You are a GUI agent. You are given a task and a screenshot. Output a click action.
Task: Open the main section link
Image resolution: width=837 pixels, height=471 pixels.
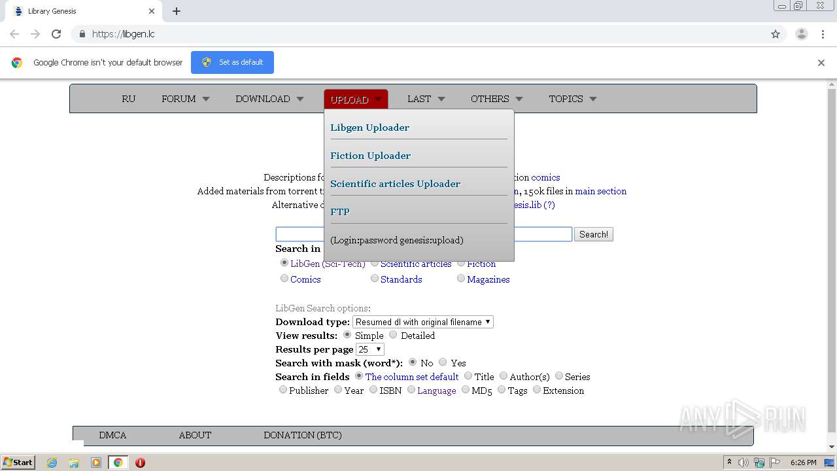[601, 191]
